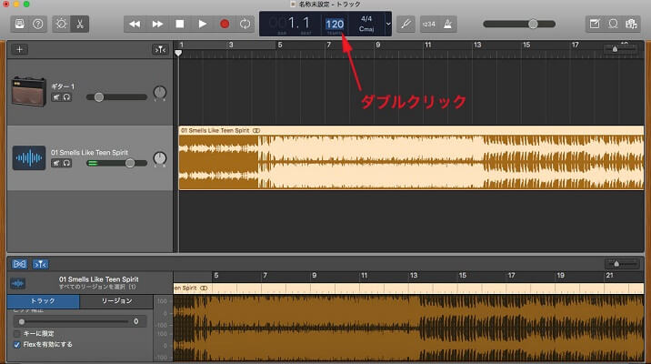The image size is (651, 364).
Task: Select the ギター 1 amp track icon
Action: pos(29,92)
